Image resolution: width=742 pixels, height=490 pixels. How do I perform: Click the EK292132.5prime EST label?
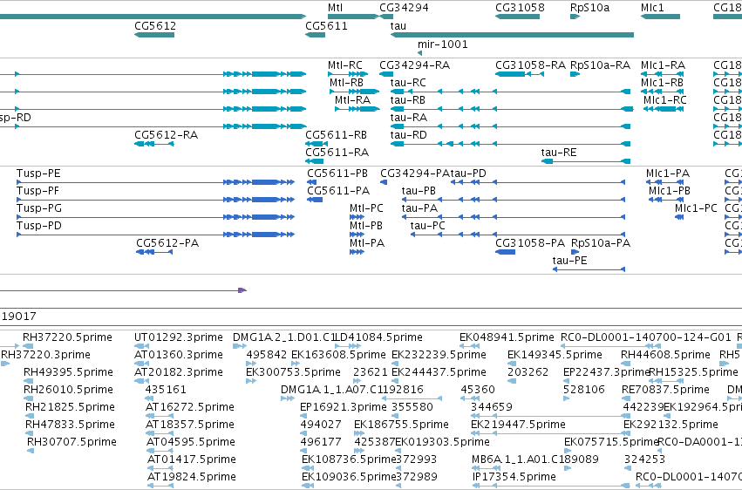coord(671,425)
